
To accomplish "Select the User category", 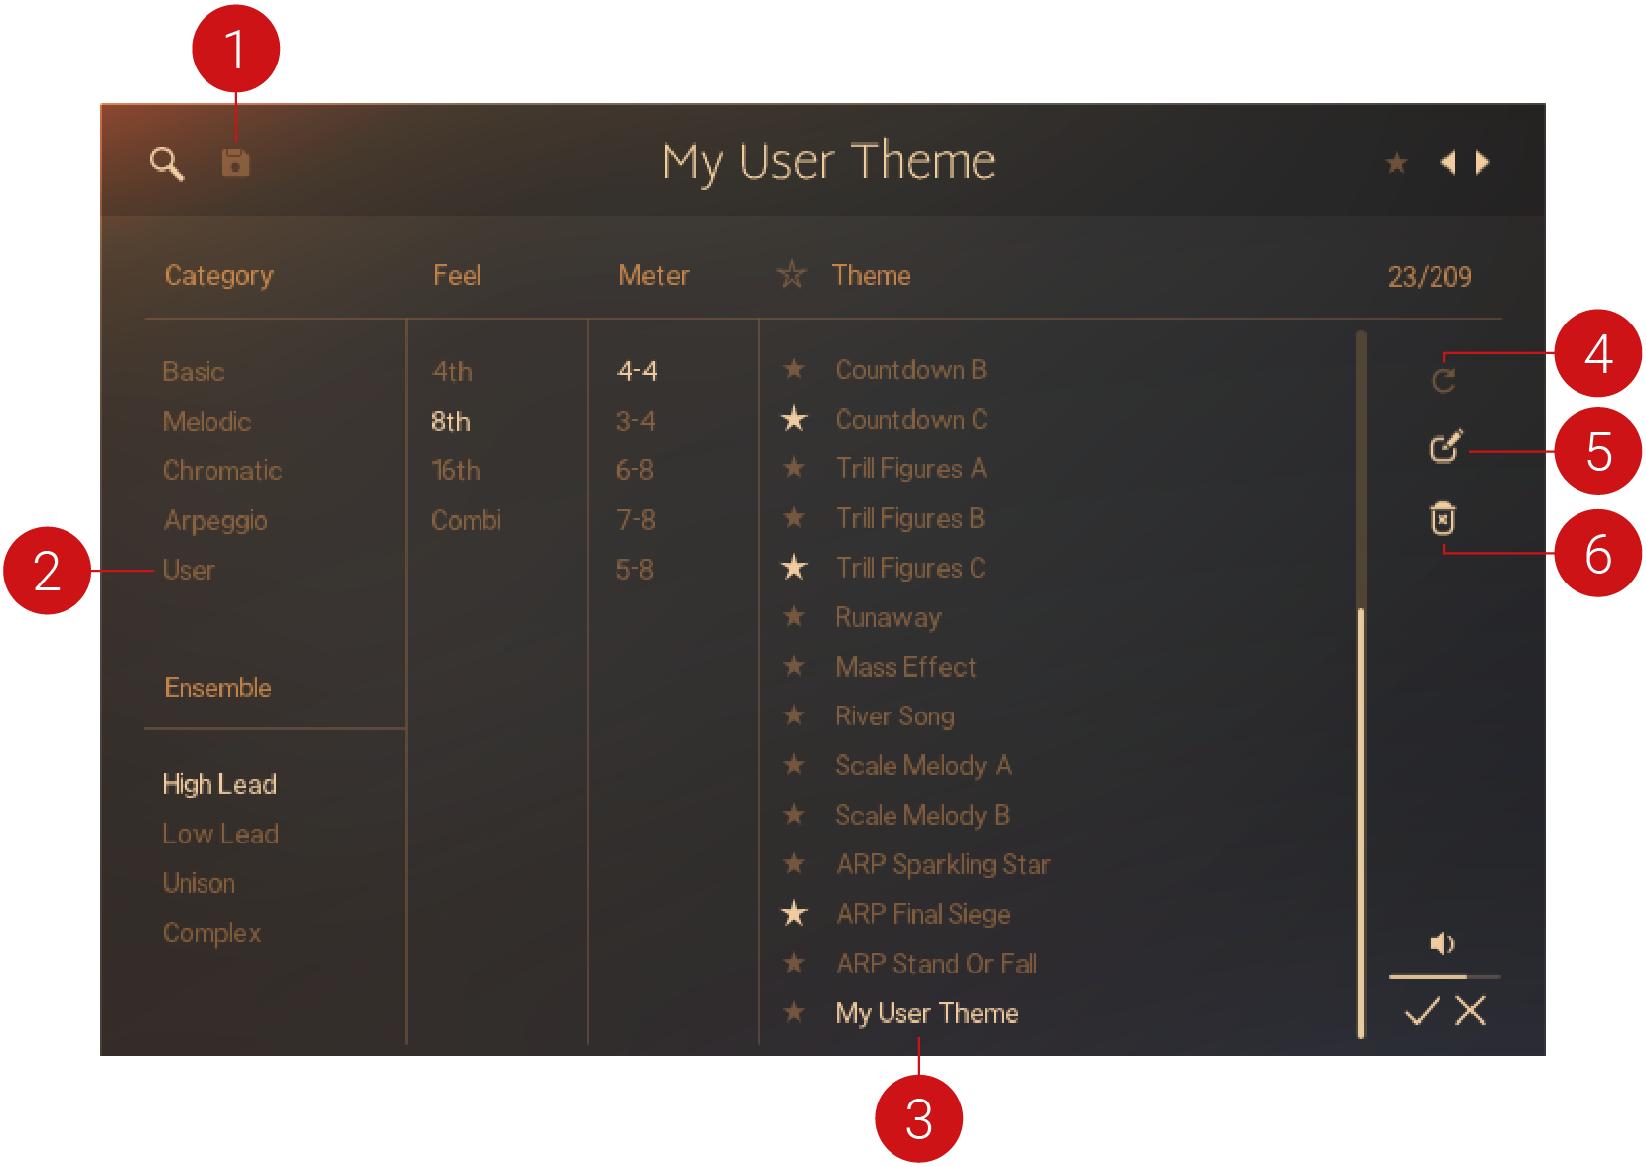I will (189, 571).
